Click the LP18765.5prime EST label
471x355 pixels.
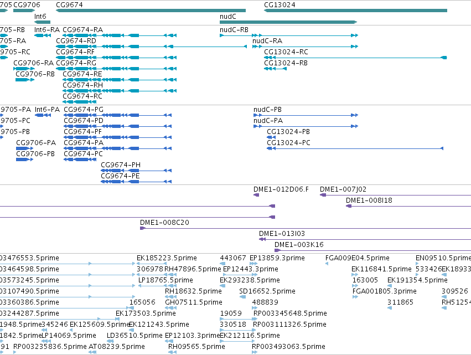click(165, 280)
